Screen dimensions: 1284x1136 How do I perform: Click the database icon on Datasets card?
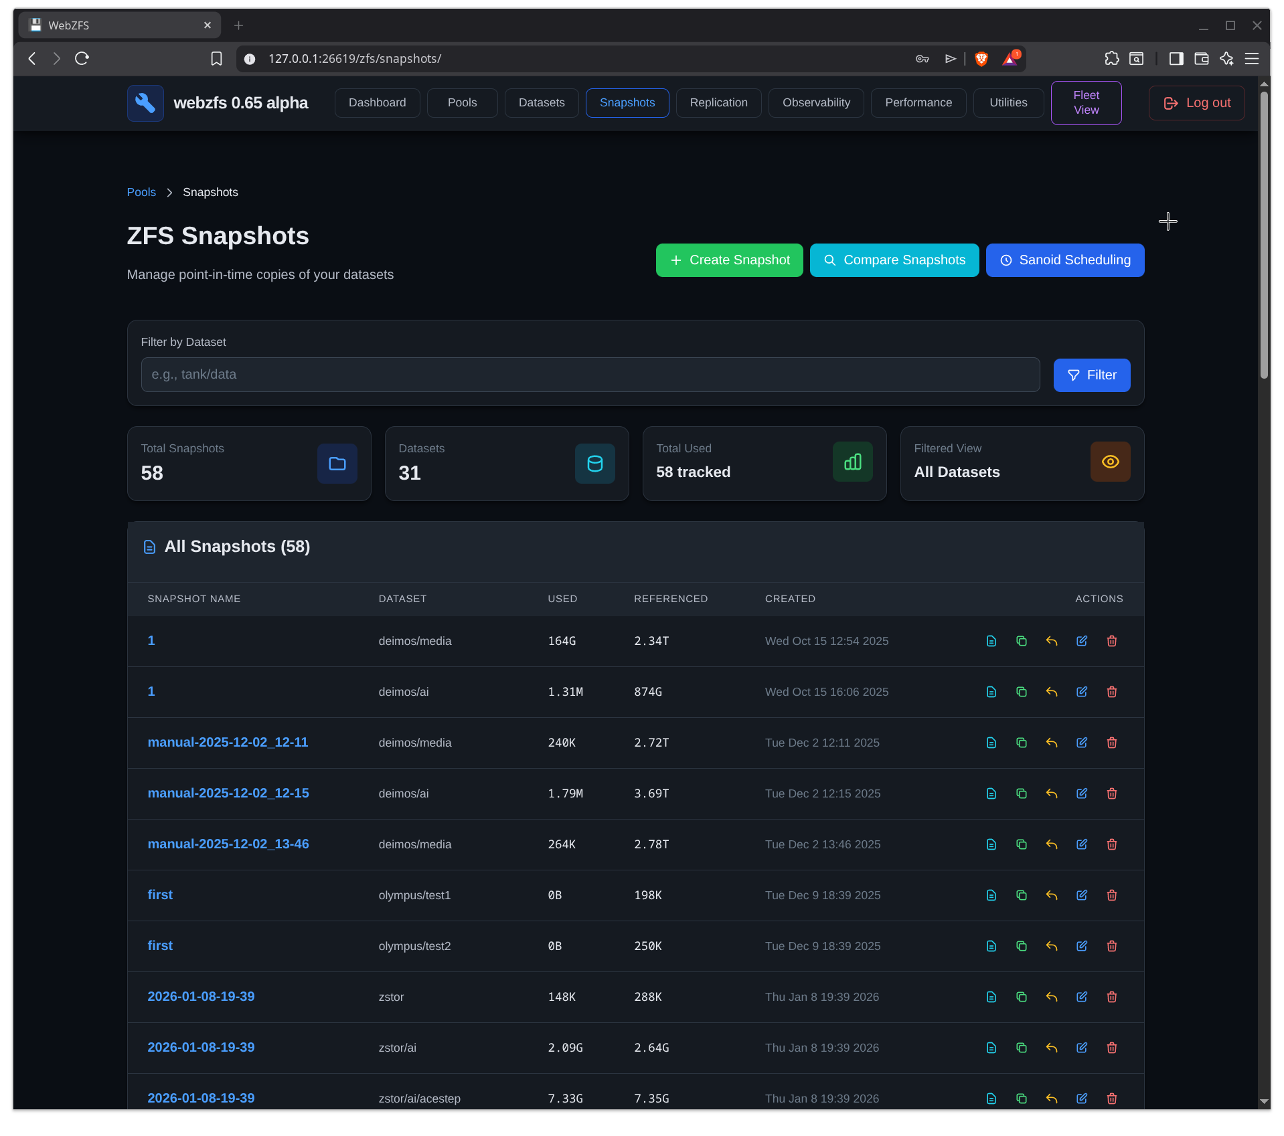pos(594,463)
